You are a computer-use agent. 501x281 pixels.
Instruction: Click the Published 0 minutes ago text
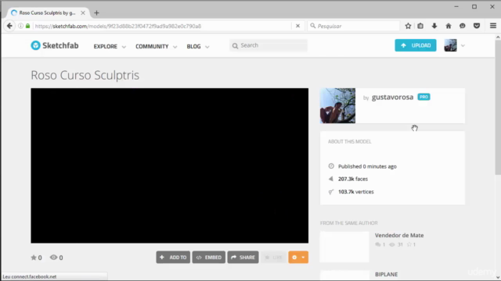tap(367, 166)
